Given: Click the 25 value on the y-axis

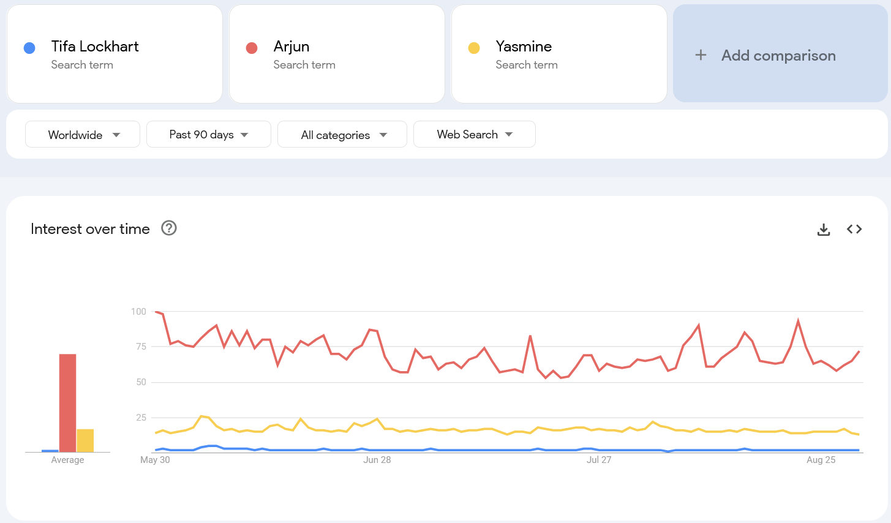Looking at the screenshot, I should [141, 418].
